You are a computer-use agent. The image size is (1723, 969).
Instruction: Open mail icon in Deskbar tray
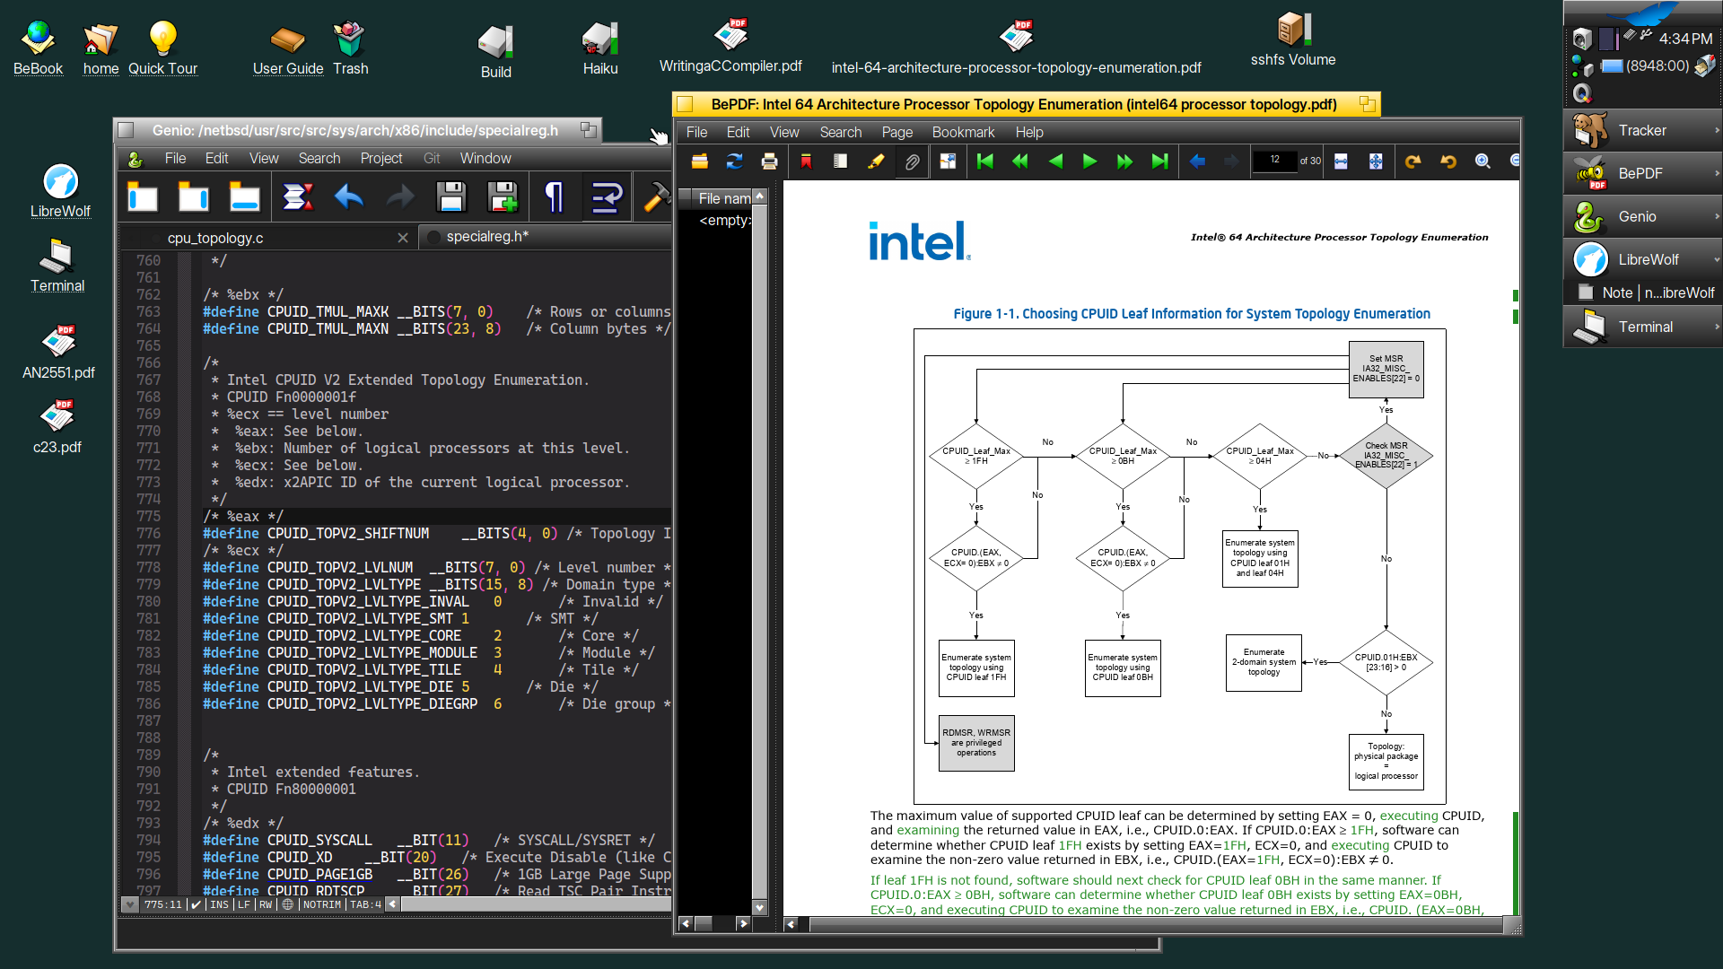coord(1705,65)
